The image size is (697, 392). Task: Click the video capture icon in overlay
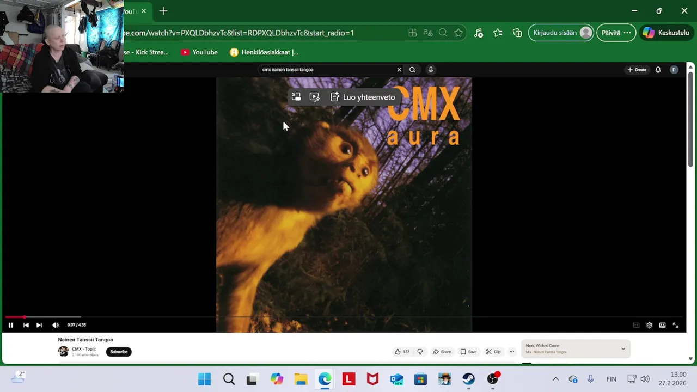point(315,97)
